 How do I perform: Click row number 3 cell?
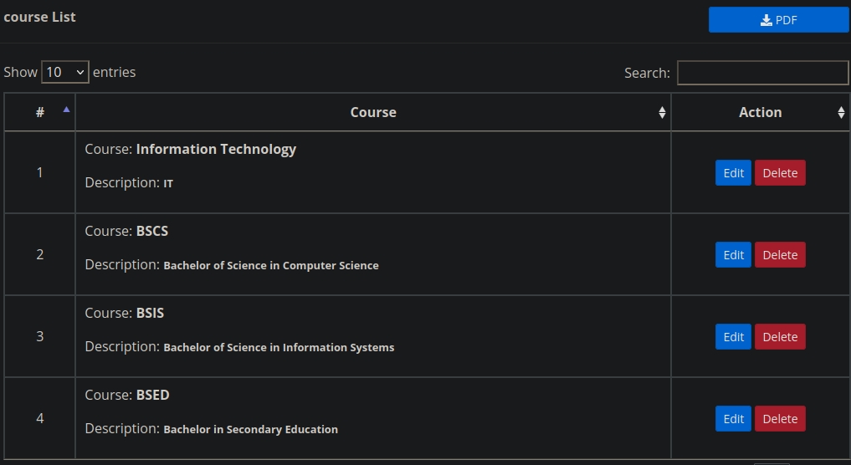[x=40, y=336]
